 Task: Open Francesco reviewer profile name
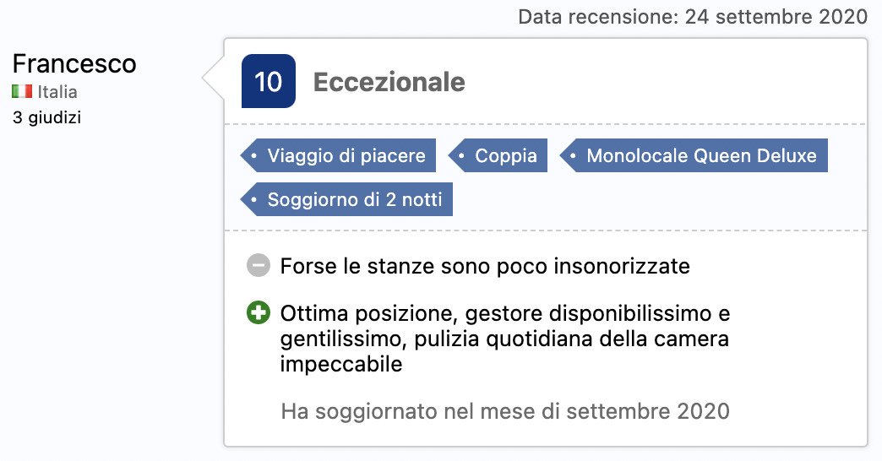[74, 63]
